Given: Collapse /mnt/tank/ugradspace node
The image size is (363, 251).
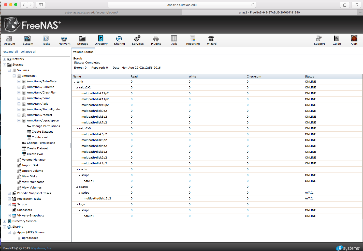Looking at the screenshot, I should pos(19,120).
